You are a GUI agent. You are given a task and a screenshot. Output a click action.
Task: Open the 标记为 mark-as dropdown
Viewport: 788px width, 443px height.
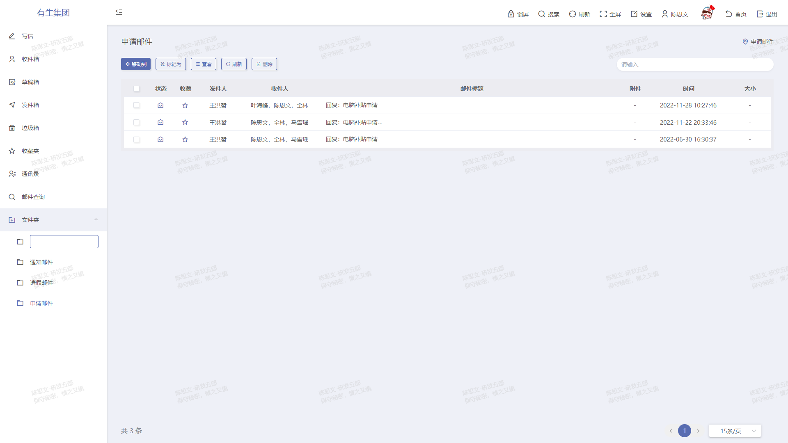click(x=171, y=64)
